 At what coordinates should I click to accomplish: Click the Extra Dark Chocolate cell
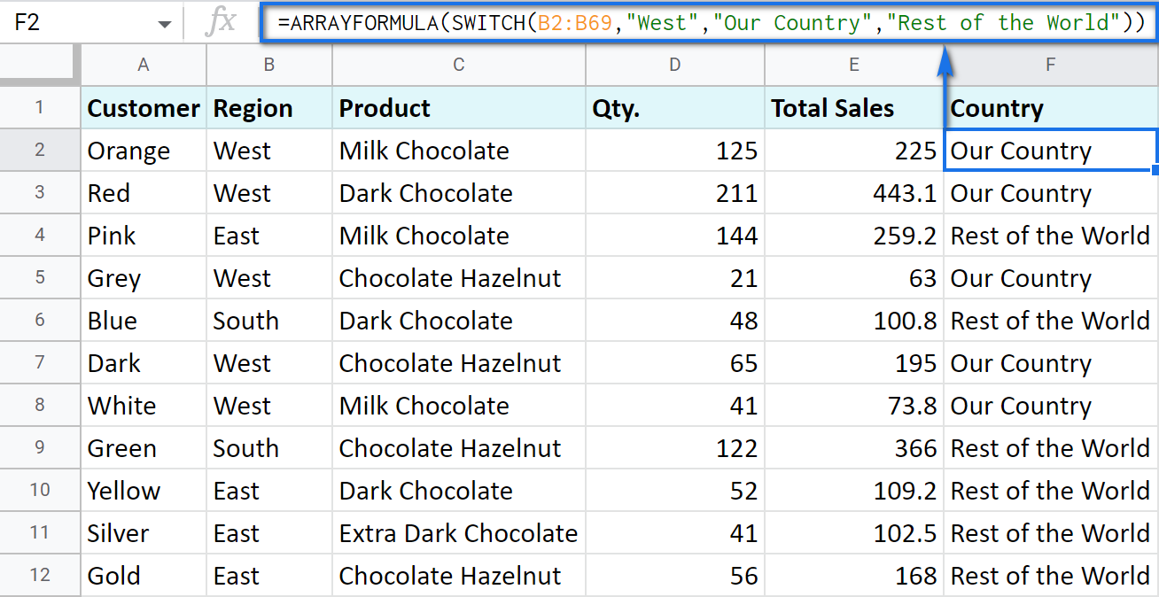(458, 533)
